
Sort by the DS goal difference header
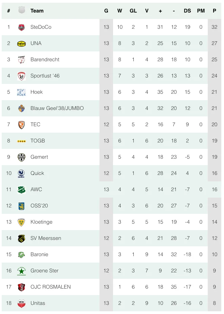click(187, 11)
